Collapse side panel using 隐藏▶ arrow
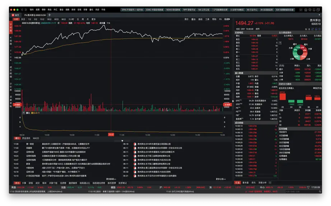Screen dimensions: 331x206 (227, 19)
